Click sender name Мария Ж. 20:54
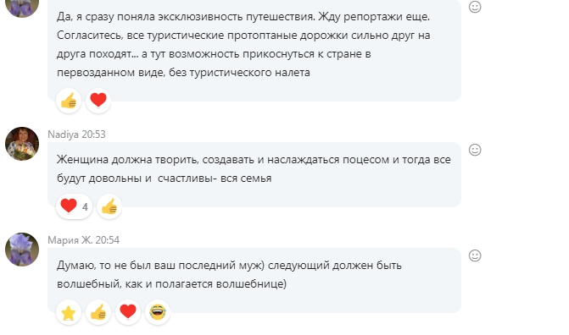Screen dimensions: 569x335 [x=83, y=240]
